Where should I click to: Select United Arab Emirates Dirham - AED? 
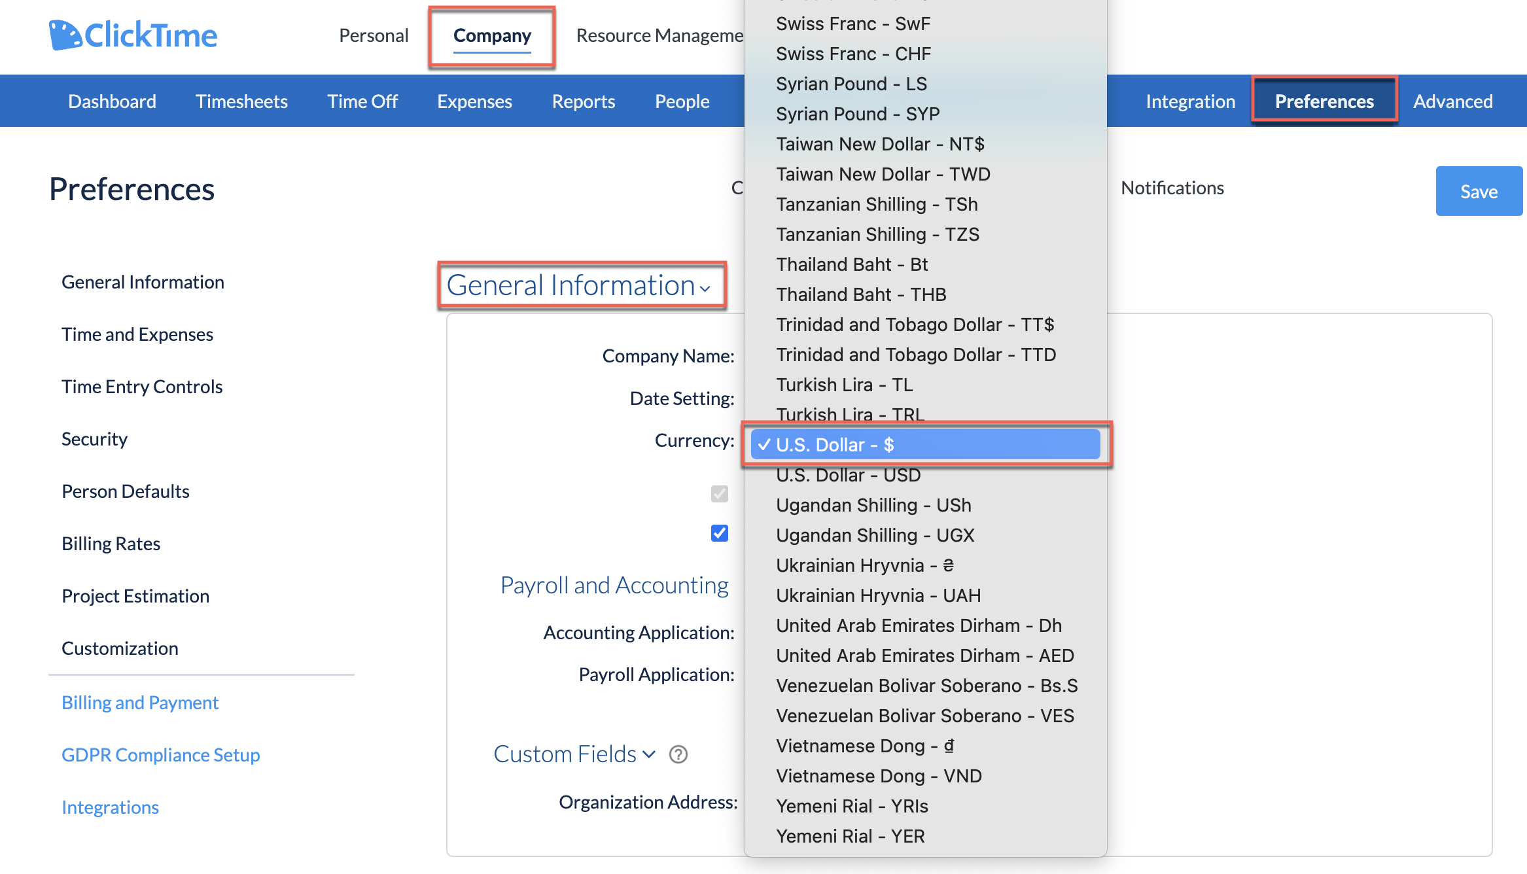[925, 655]
